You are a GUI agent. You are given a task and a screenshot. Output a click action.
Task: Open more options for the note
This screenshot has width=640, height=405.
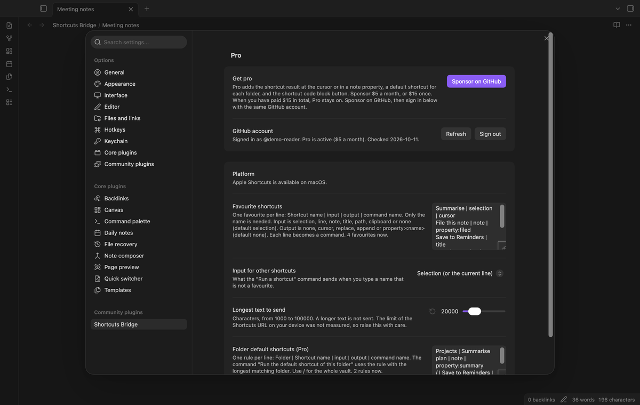coord(629,25)
